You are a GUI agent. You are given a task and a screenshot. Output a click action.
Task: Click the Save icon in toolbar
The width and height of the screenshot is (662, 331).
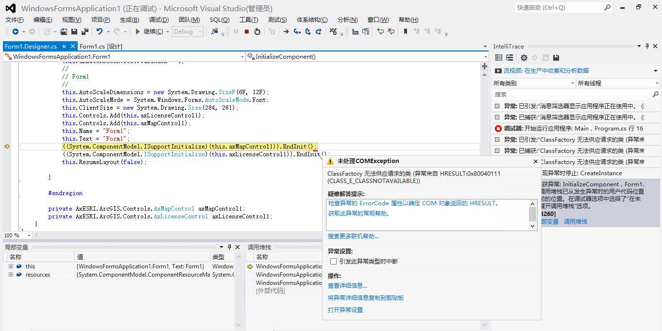[x=74, y=32]
